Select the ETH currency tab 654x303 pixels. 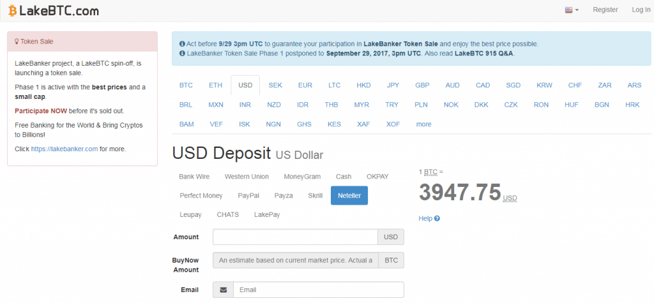click(x=216, y=85)
